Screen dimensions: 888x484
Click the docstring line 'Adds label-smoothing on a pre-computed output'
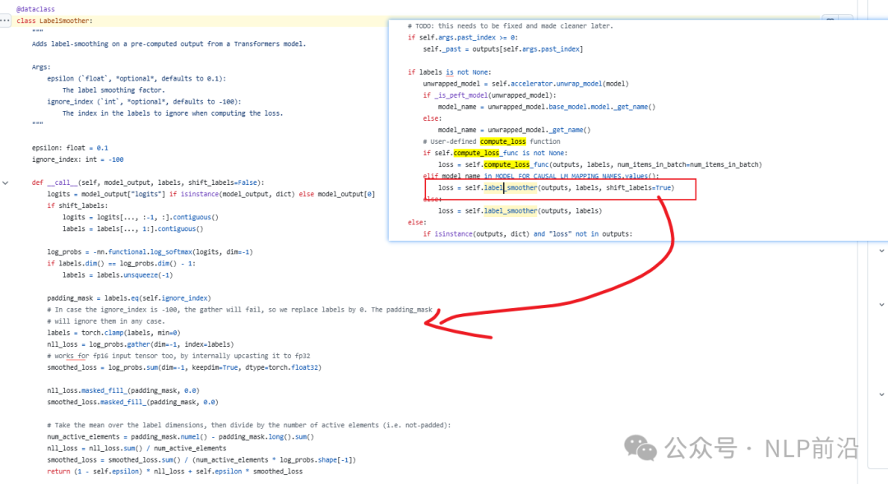[x=169, y=44]
